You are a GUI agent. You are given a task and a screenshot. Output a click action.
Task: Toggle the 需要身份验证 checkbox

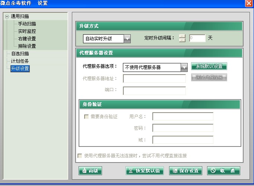(x=86, y=117)
